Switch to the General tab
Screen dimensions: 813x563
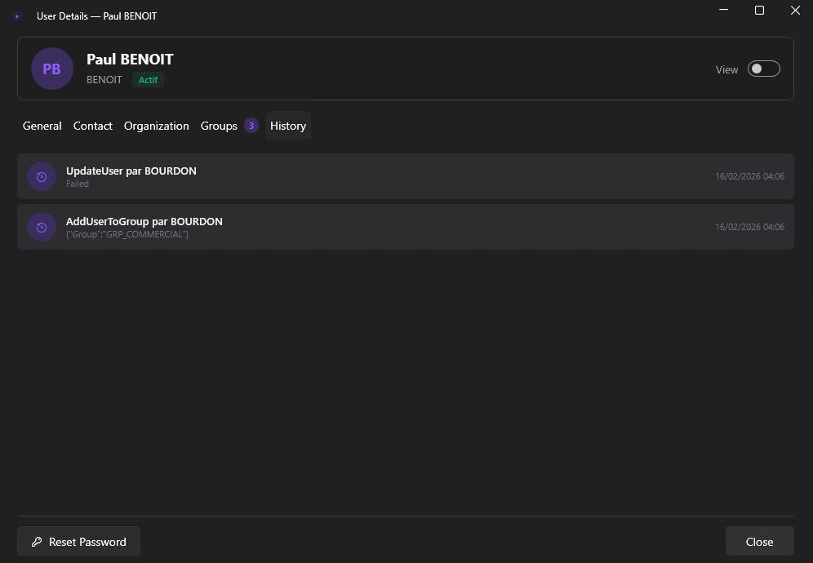(x=42, y=125)
